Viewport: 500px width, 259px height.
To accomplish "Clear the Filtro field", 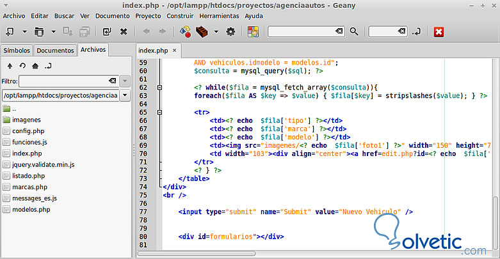I will pyautogui.click(x=112, y=81).
